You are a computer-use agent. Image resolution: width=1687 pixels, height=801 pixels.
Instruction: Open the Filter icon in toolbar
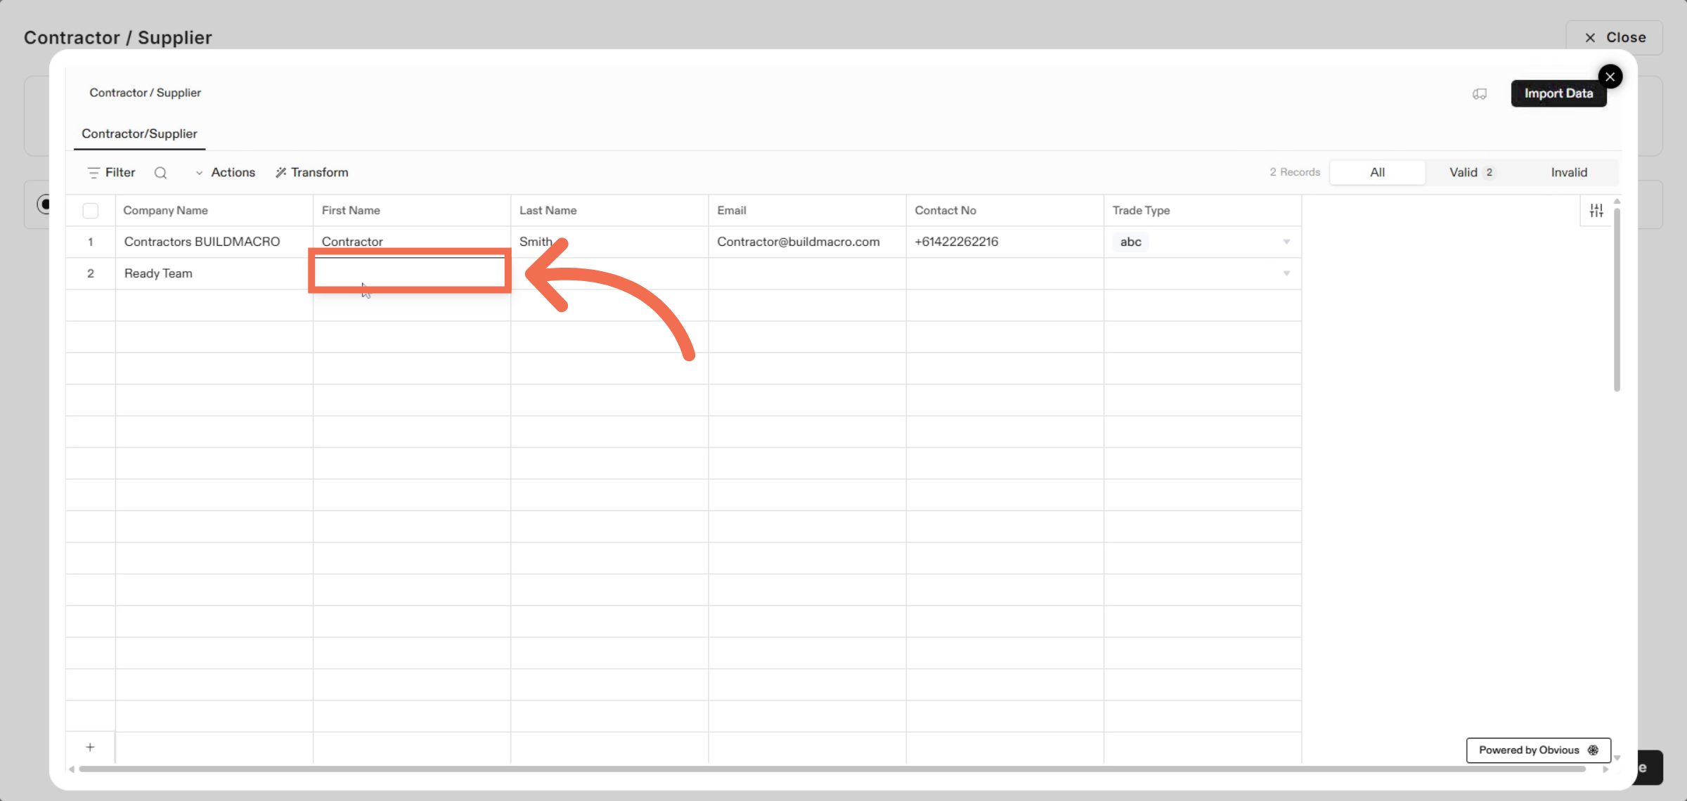93,173
